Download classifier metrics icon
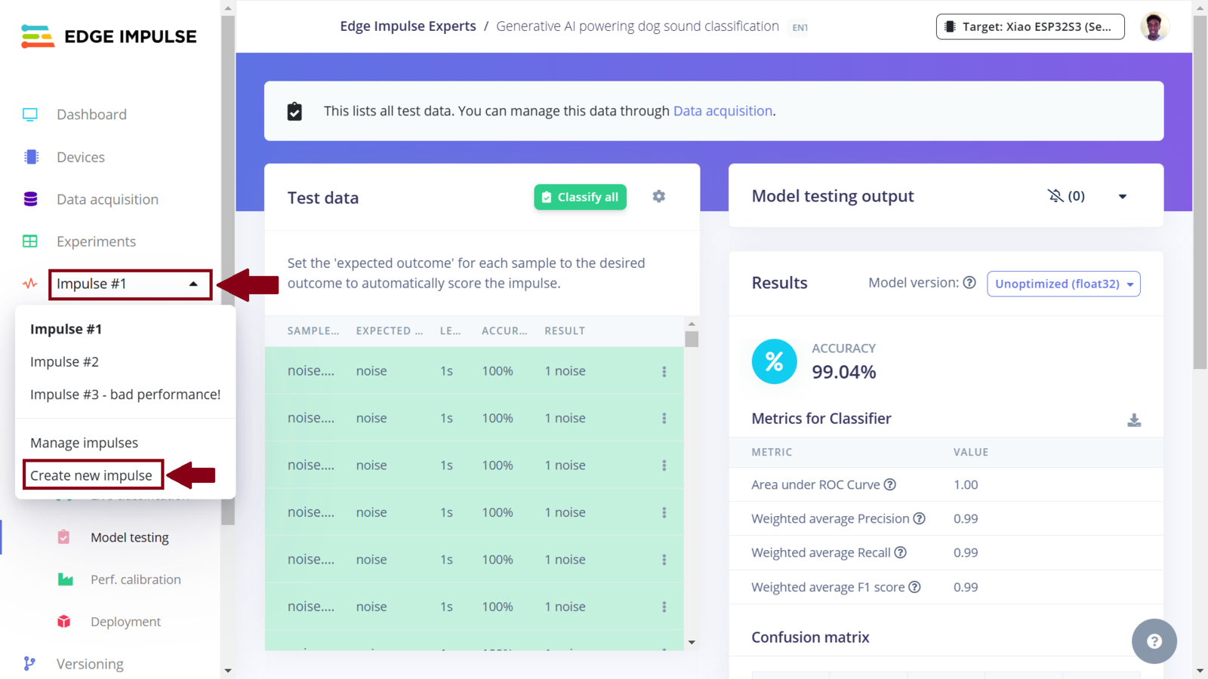This screenshot has width=1208, height=679. (1134, 420)
